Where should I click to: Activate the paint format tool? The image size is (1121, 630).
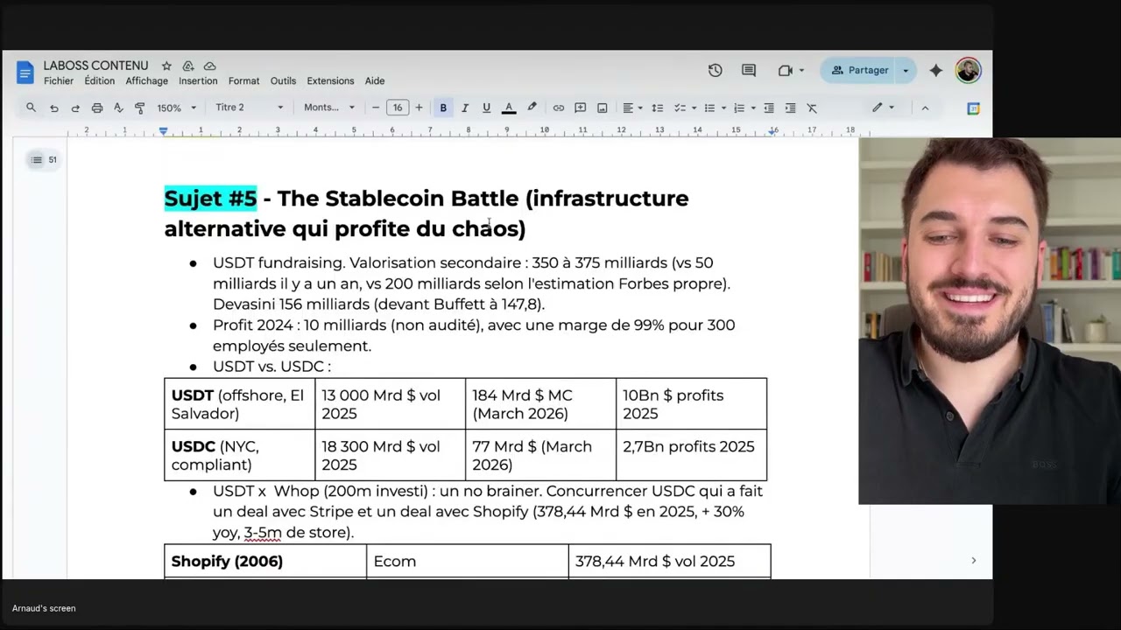140,108
